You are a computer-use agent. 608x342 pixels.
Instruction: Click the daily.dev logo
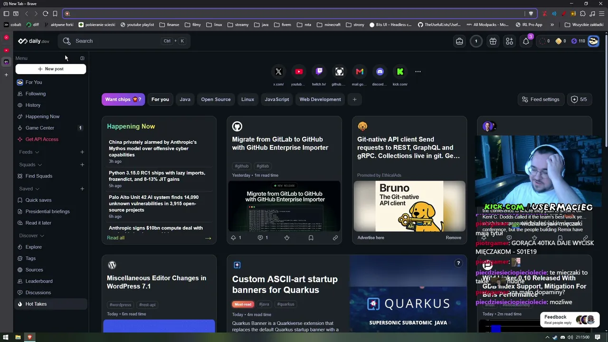(34, 41)
